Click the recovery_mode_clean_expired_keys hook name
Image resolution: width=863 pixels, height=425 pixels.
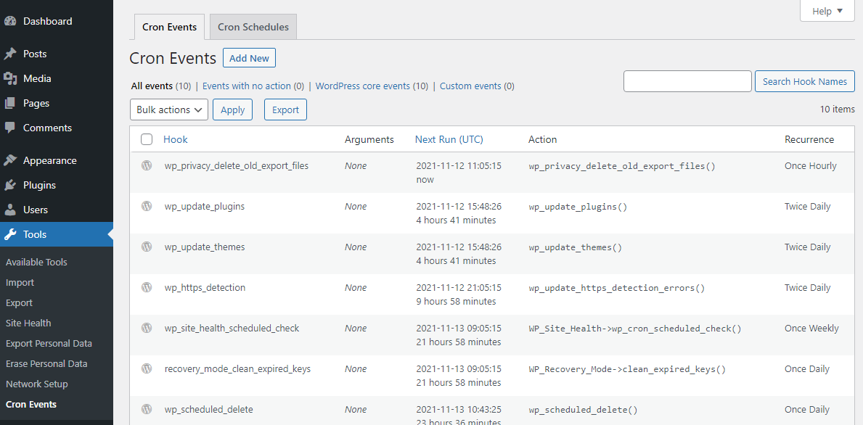238,369
